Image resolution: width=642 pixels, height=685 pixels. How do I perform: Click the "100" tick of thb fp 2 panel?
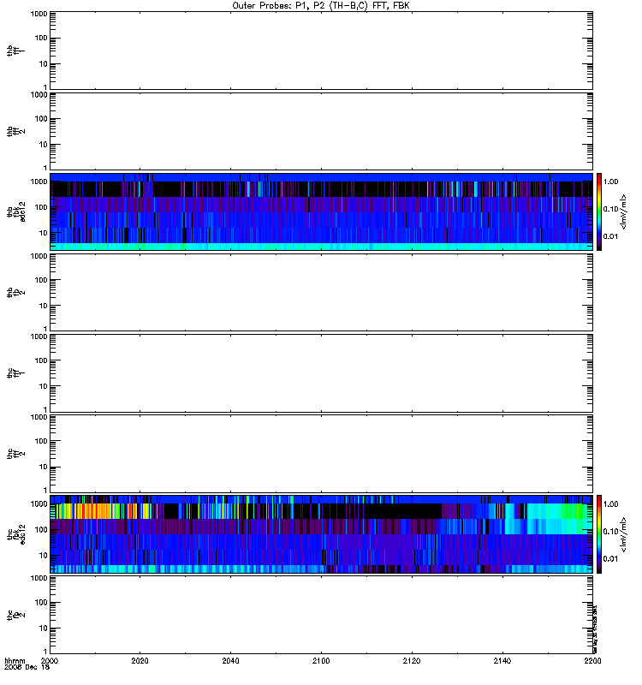coord(41,280)
